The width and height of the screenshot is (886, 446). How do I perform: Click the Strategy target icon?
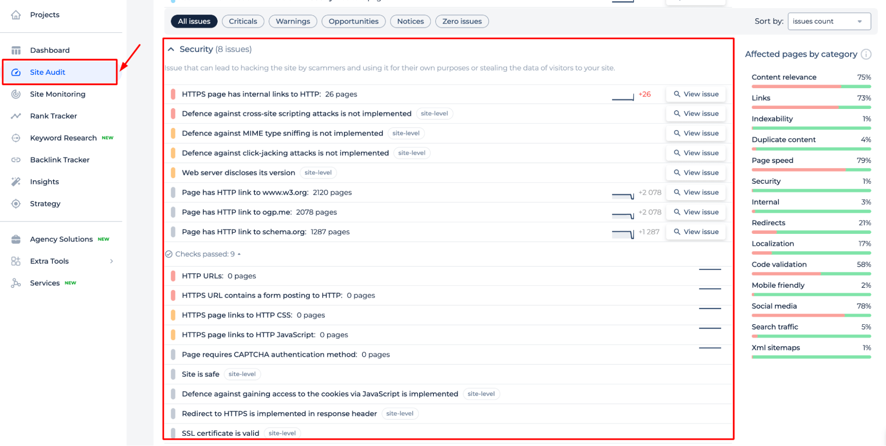pos(16,204)
